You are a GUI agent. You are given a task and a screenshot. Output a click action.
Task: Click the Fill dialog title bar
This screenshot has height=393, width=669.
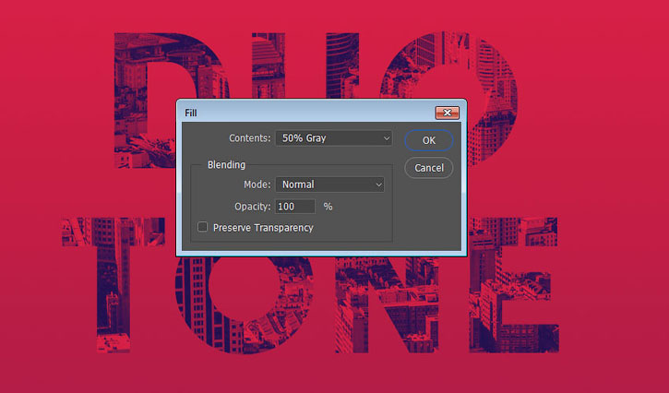[x=305, y=113]
